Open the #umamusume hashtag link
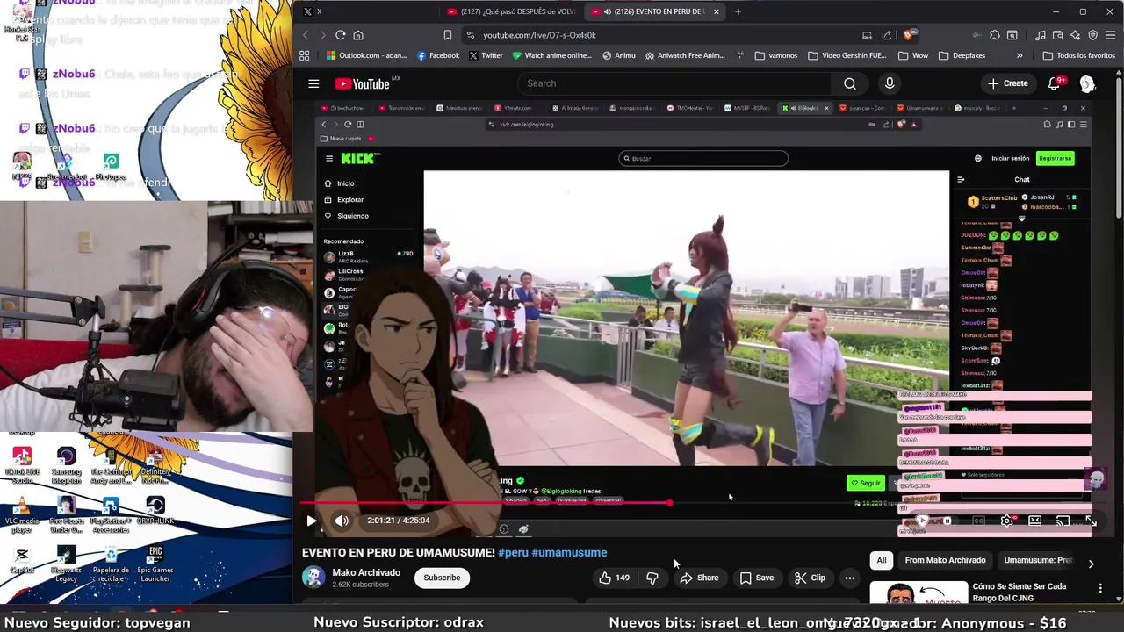Image resolution: width=1124 pixels, height=632 pixels. point(569,553)
